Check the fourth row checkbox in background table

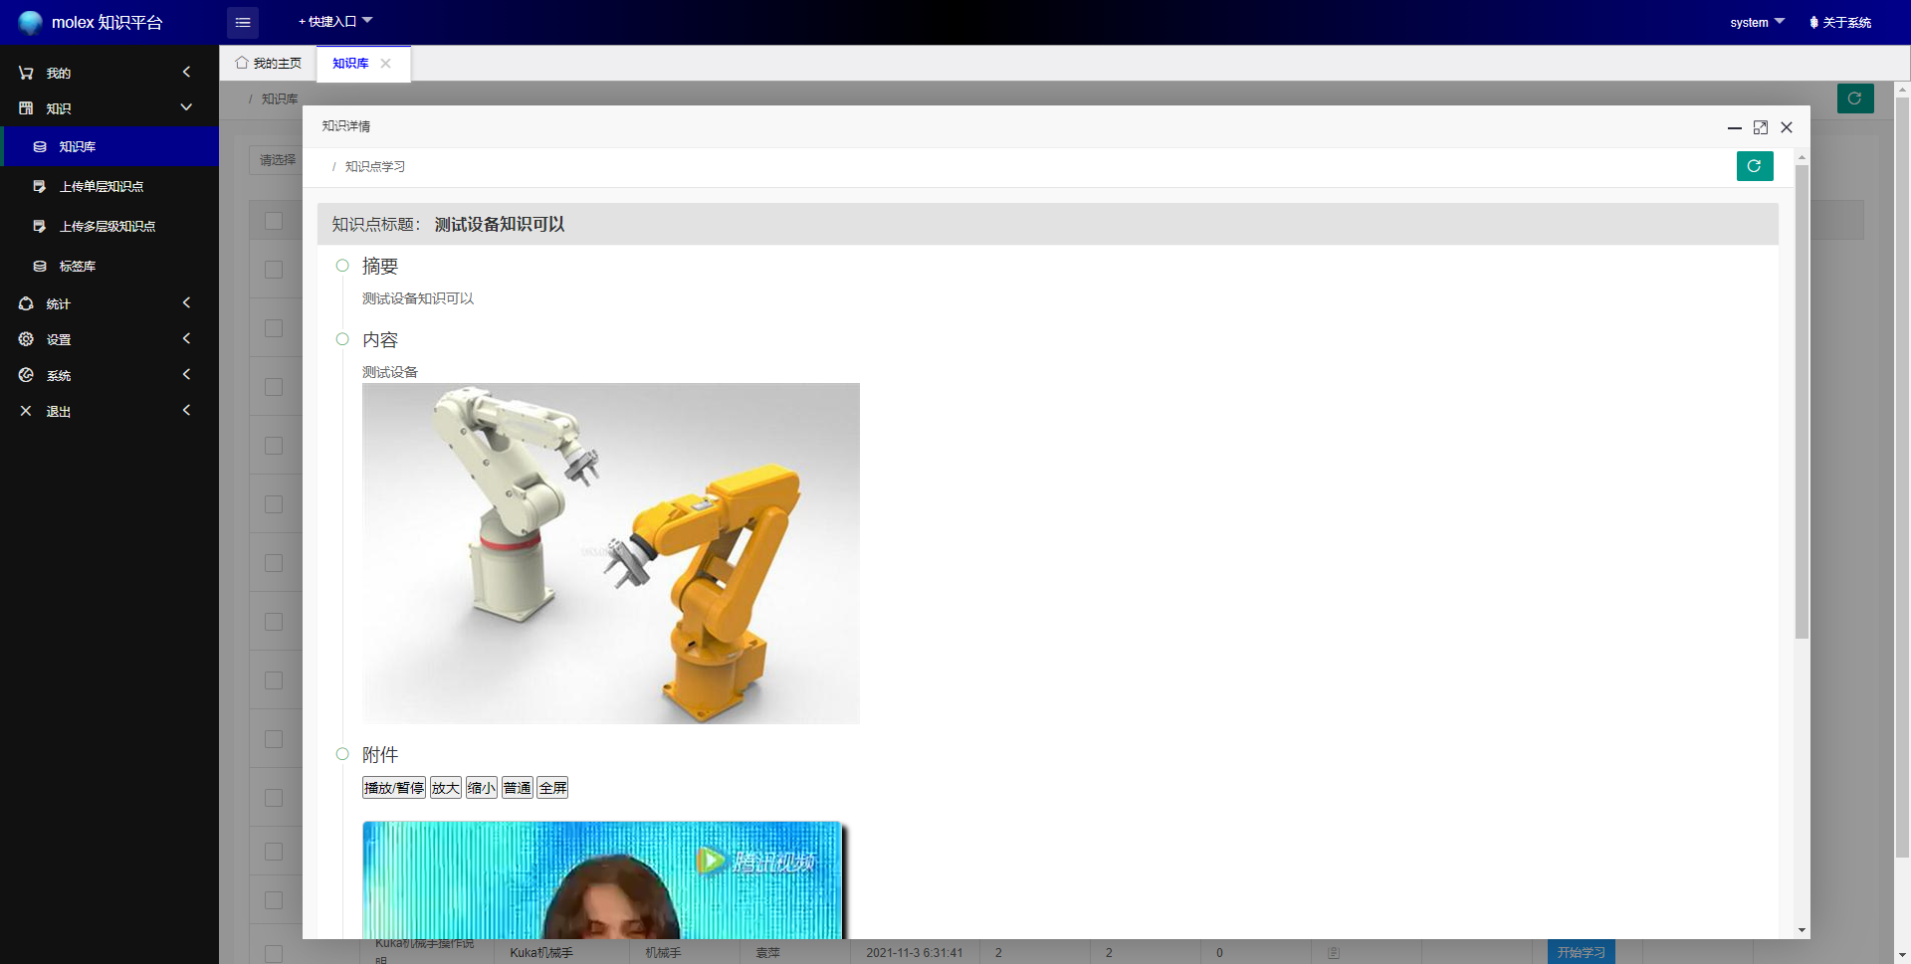click(274, 446)
